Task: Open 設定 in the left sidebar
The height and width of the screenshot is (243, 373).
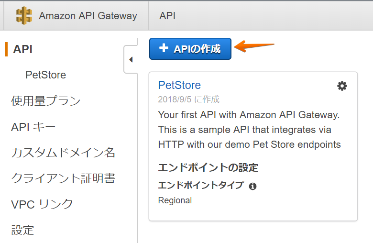Action: click(x=22, y=230)
